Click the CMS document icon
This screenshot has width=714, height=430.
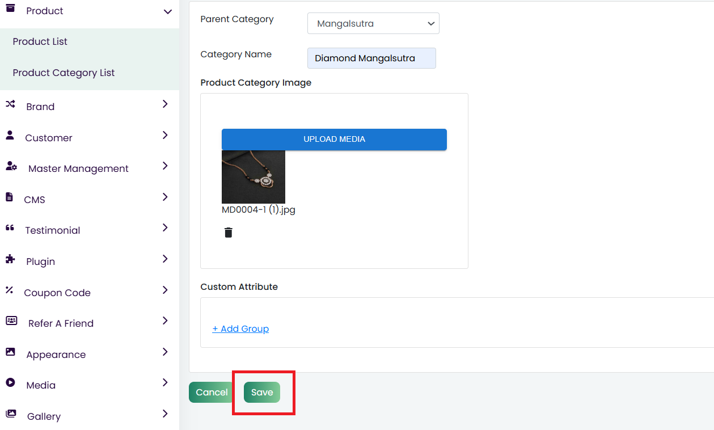coord(9,197)
